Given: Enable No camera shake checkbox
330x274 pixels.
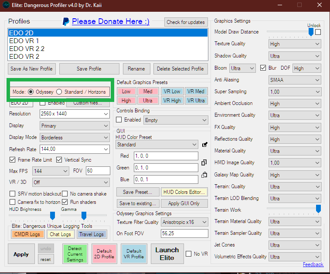Looking at the screenshot, I should click(65, 194).
